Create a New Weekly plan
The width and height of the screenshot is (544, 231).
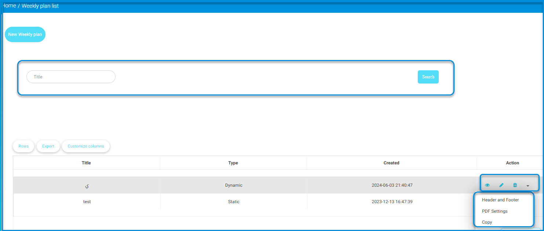pyautogui.click(x=25, y=34)
